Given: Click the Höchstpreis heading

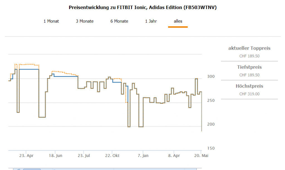Looking at the screenshot, I should [x=249, y=86].
